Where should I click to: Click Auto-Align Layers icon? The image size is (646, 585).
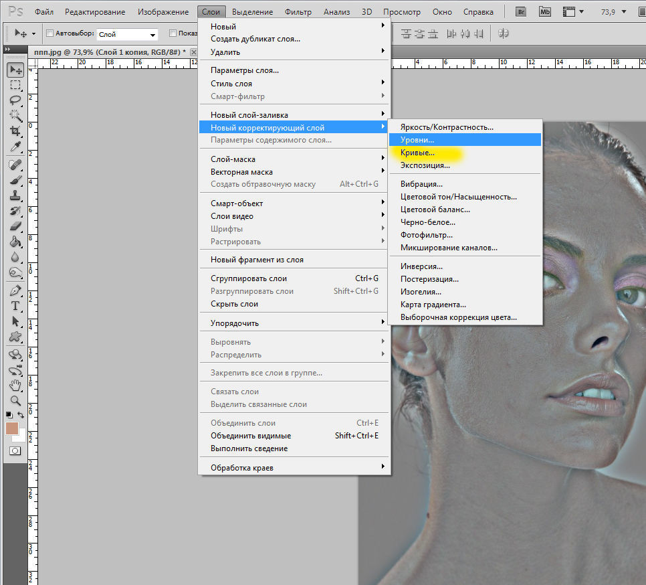click(x=503, y=33)
